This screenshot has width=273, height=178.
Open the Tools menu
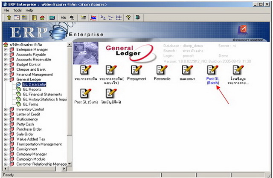pyautogui.click(x=17, y=10)
